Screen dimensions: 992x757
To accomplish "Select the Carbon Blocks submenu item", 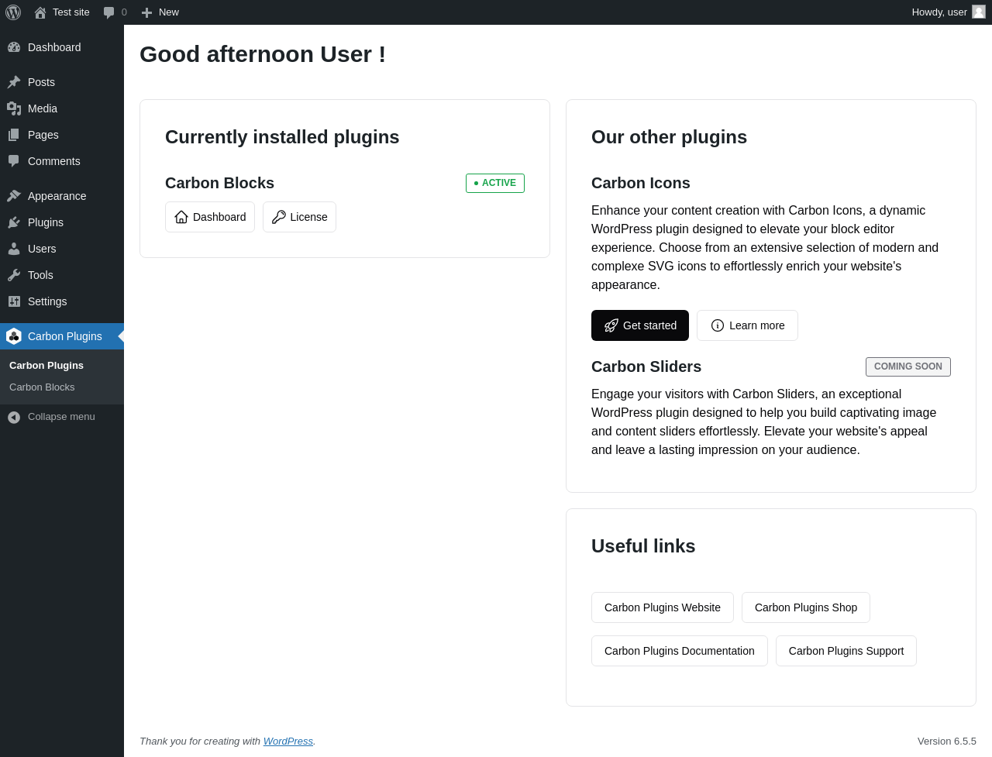I will point(42,387).
